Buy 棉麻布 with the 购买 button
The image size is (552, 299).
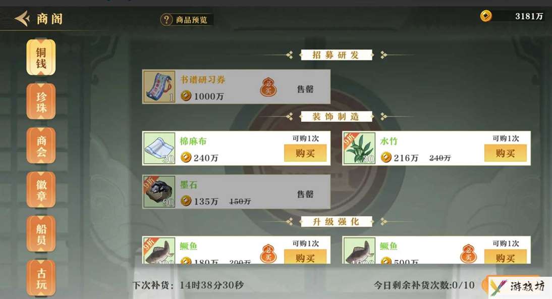pyautogui.click(x=305, y=153)
